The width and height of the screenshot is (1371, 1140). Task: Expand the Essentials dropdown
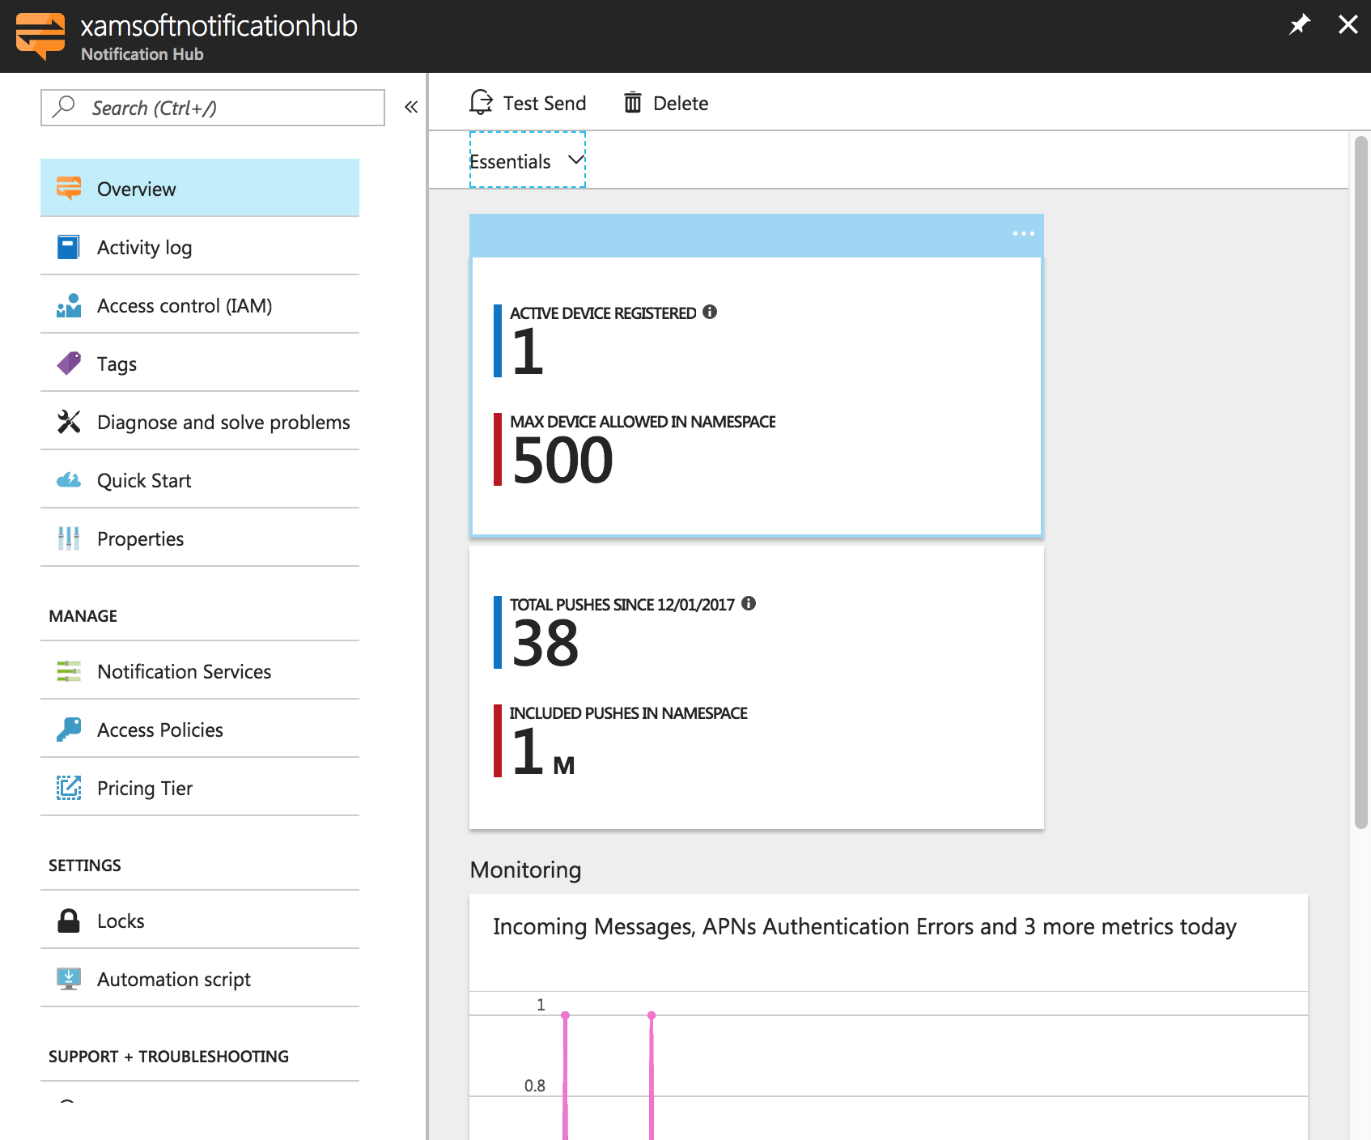(527, 160)
